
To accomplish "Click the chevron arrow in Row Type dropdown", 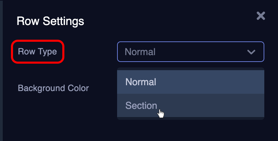I will pos(251,52).
